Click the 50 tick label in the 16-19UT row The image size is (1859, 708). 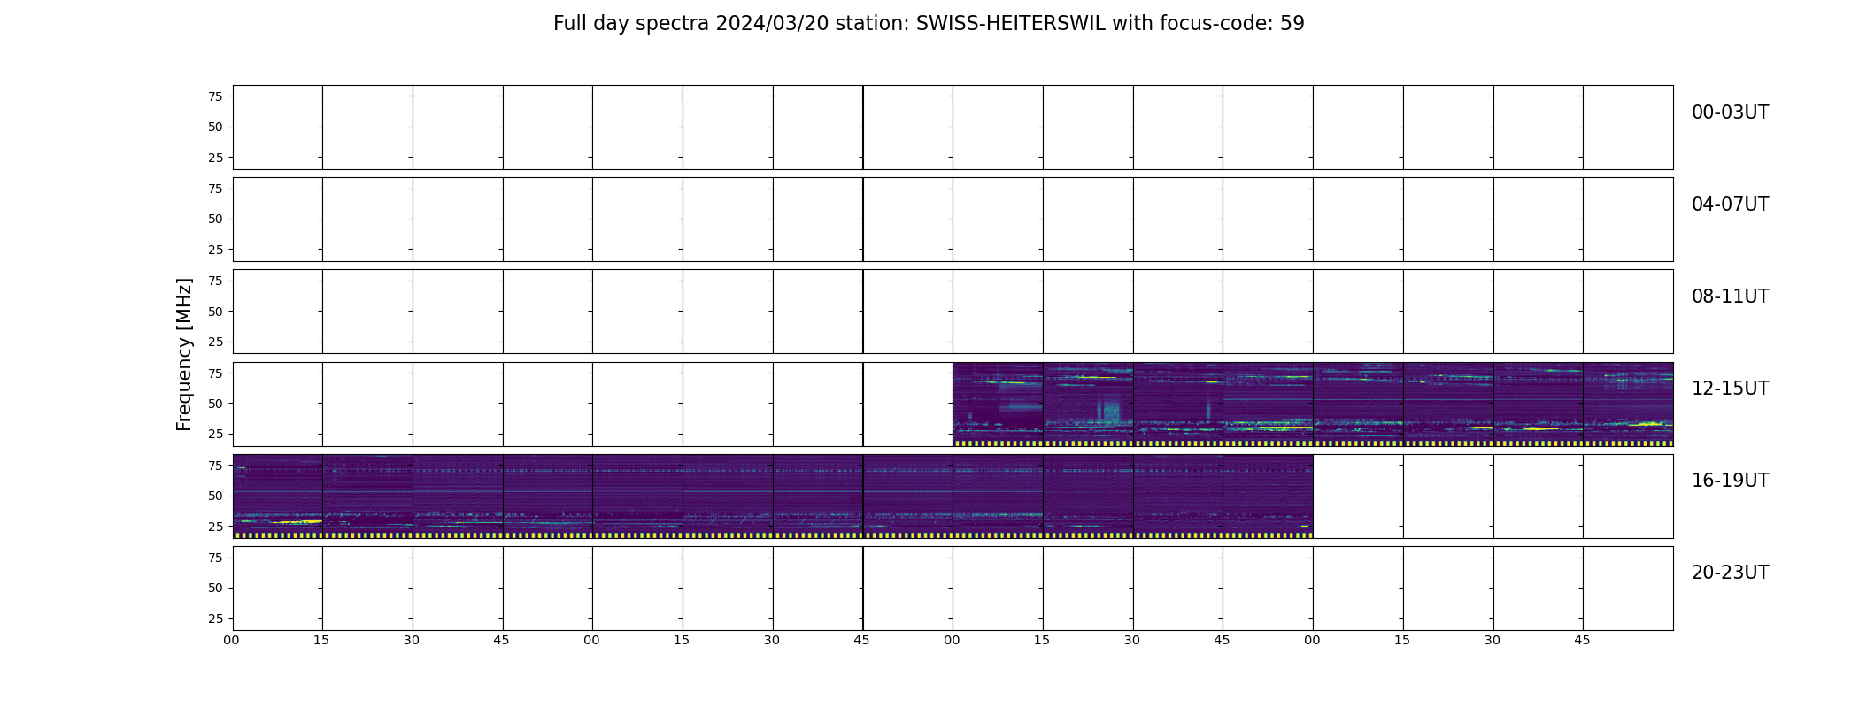[215, 496]
